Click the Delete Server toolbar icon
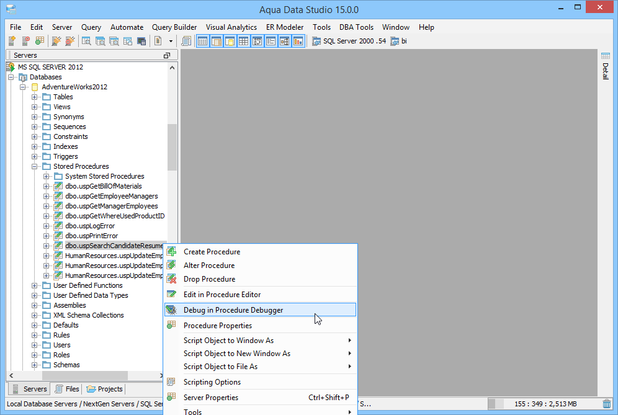The image size is (618, 415). (x=25, y=41)
